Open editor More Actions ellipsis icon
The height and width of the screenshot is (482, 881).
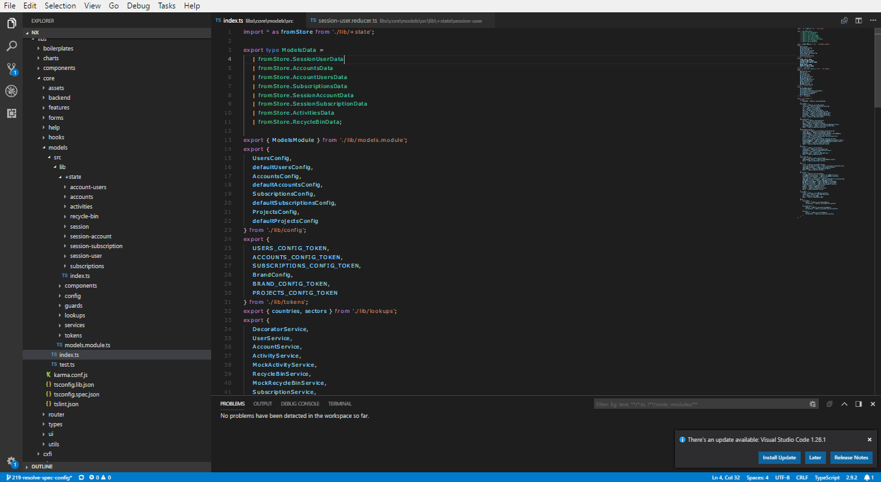pos(872,20)
